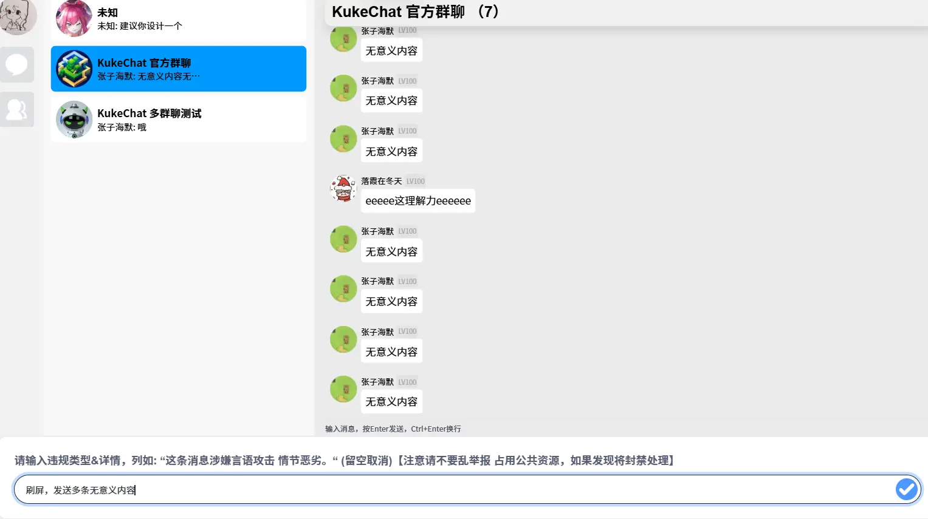
Task: Click 落霞在冬天's Santa hat avatar
Action: tap(343, 189)
